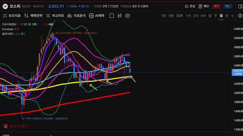Click the red 매수 buy button
This screenshot has width=243, height=136.
click(x=216, y=6)
